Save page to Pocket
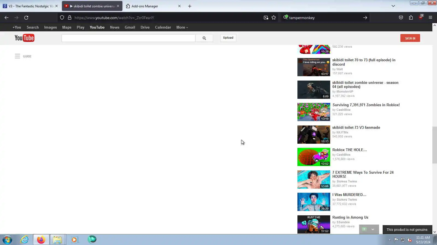Screen dimensions: 437x245 [401, 18]
